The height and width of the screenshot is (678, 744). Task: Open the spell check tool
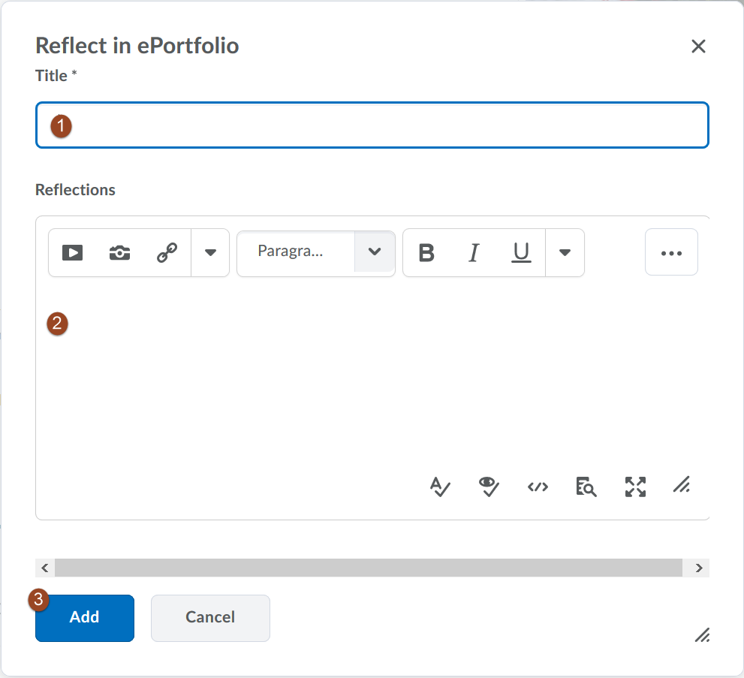[x=440, y=487]
